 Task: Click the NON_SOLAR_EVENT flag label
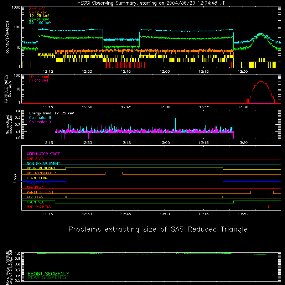point(43,164)
